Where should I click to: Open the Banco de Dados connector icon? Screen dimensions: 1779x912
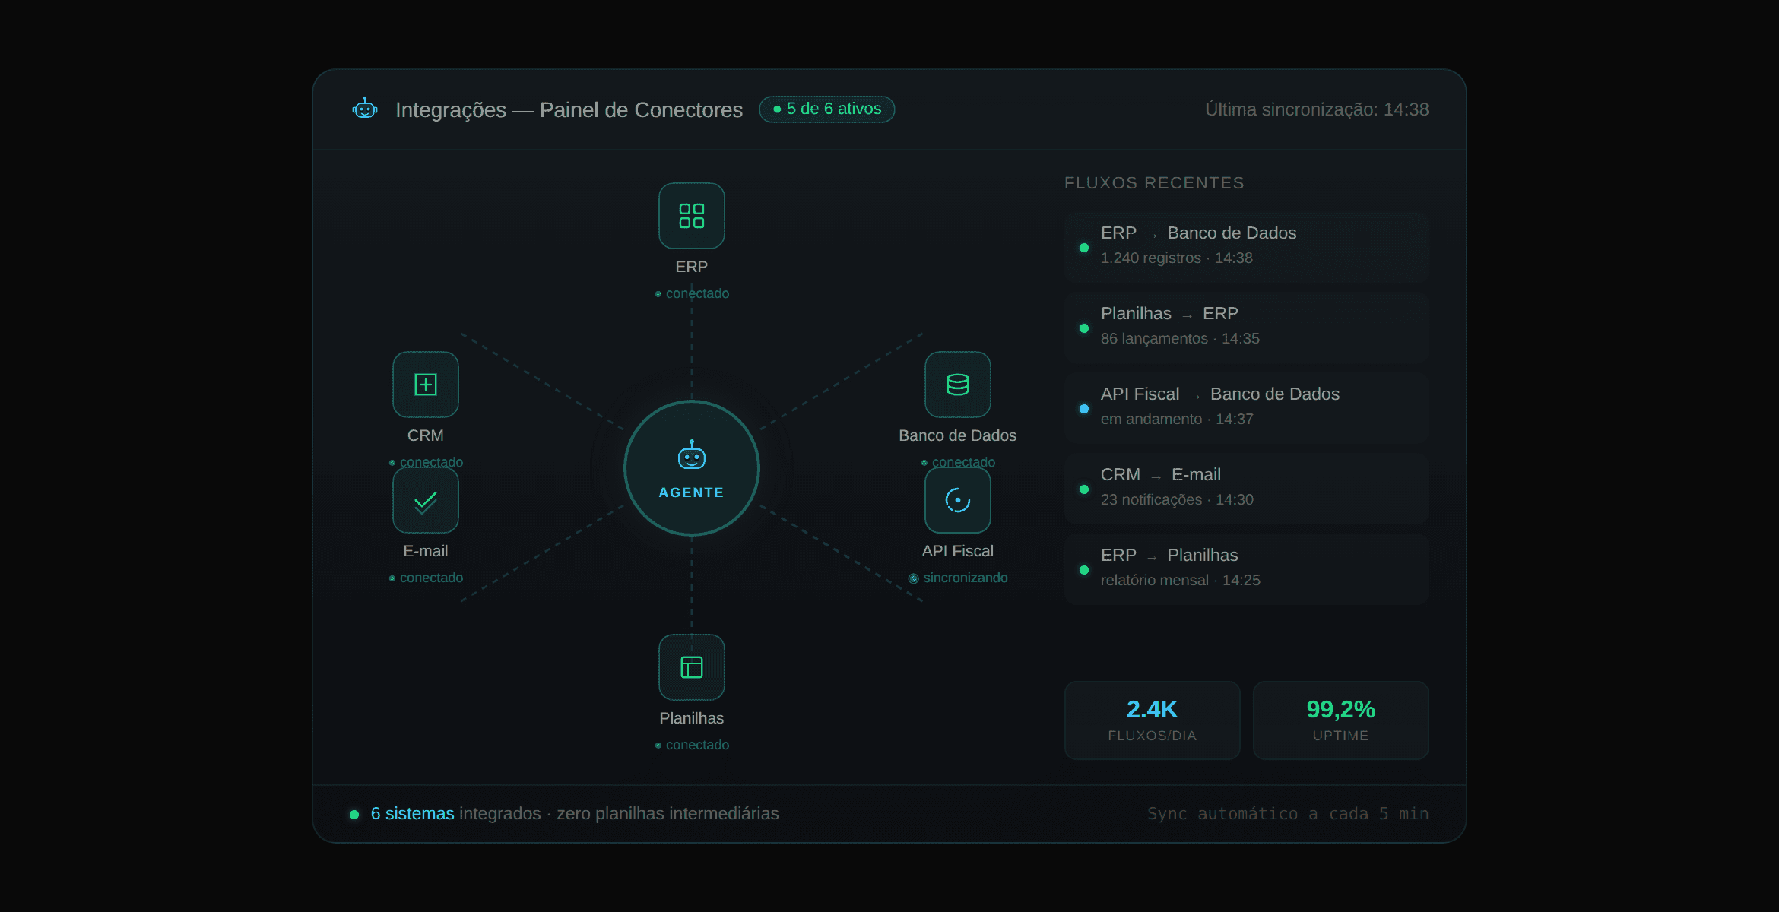pyautogui.click(x=957, y=385)
